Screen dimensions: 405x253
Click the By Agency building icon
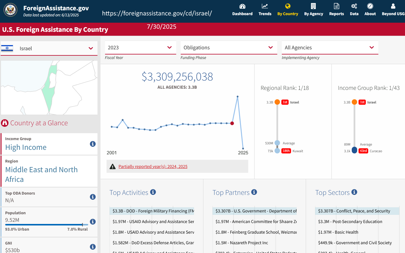click(313, 6)
